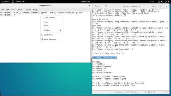Click Save button in text editor
Screen dimensions: 171x96
click(154, 6)
